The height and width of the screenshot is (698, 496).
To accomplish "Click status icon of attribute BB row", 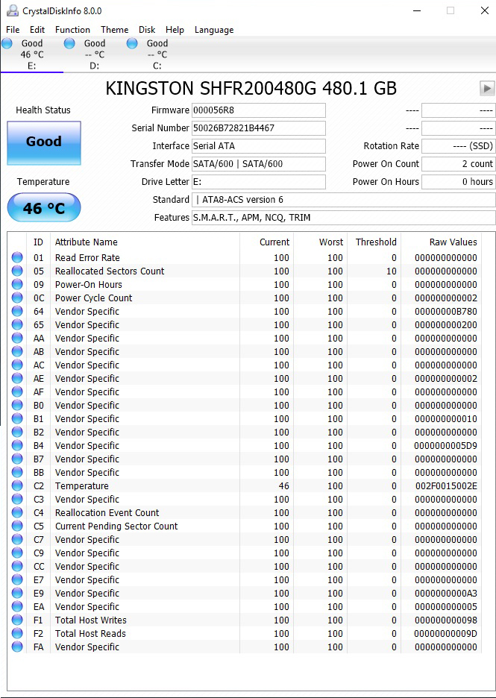I will coord(17,472).
